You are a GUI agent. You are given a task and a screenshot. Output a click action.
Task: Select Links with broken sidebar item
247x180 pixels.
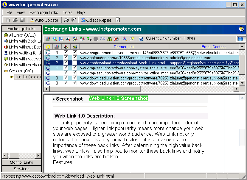(23, 65)
